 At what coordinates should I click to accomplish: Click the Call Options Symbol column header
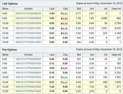click(x=28, y=9)
